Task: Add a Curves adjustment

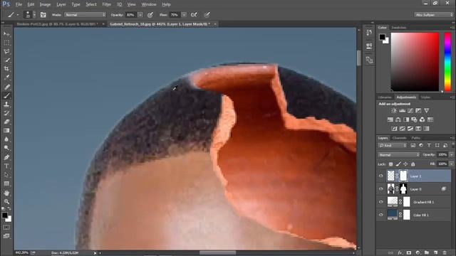Action: pyautogui.click(x=410, y=111)
